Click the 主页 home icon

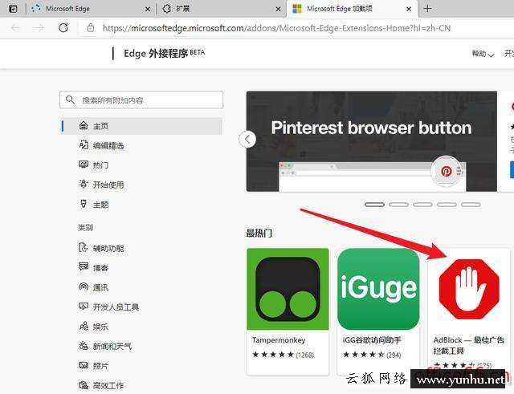(84, 125)
